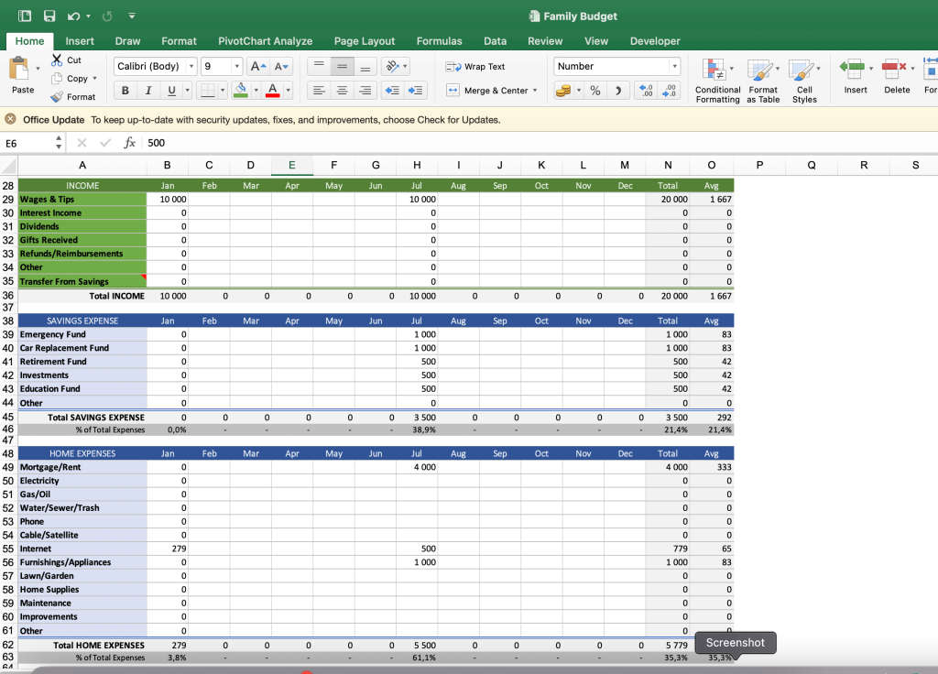Open the PivotChart Analyze tab
Viewport: 938px width, 674px height.
pyautogui.click(x=265, y=40)
